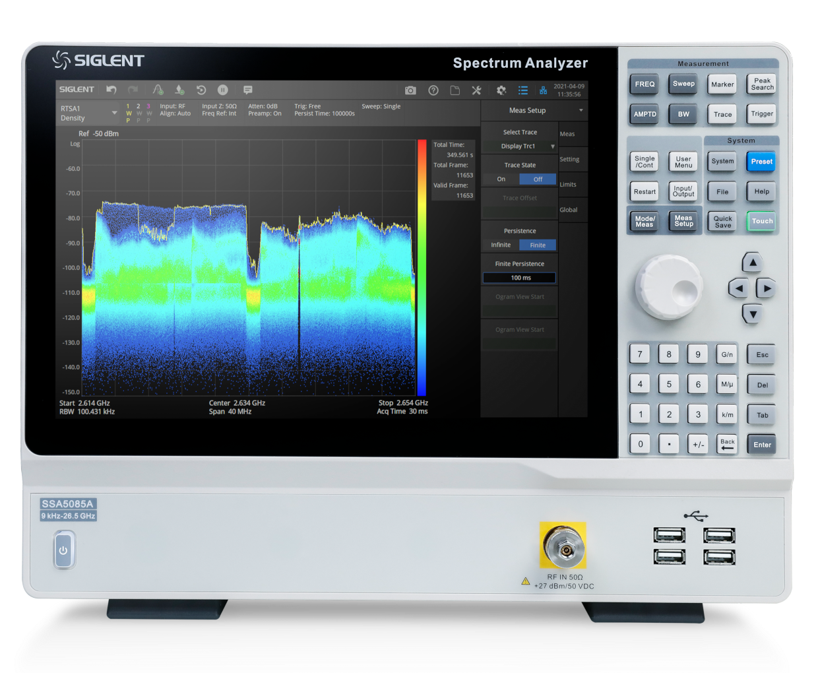
Task: Expand the RTSA1 Density mode selector
Action: [114, 113]
